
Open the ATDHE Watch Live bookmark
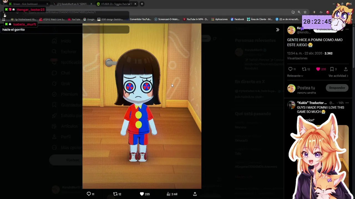52,19
